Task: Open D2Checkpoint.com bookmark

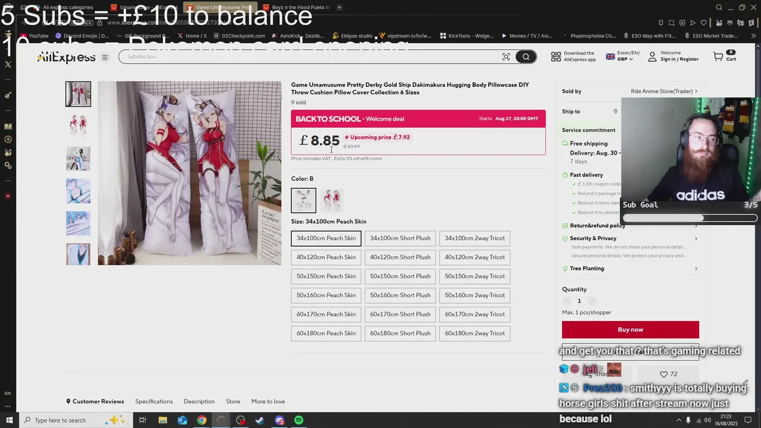Action: tap(239, 36)
